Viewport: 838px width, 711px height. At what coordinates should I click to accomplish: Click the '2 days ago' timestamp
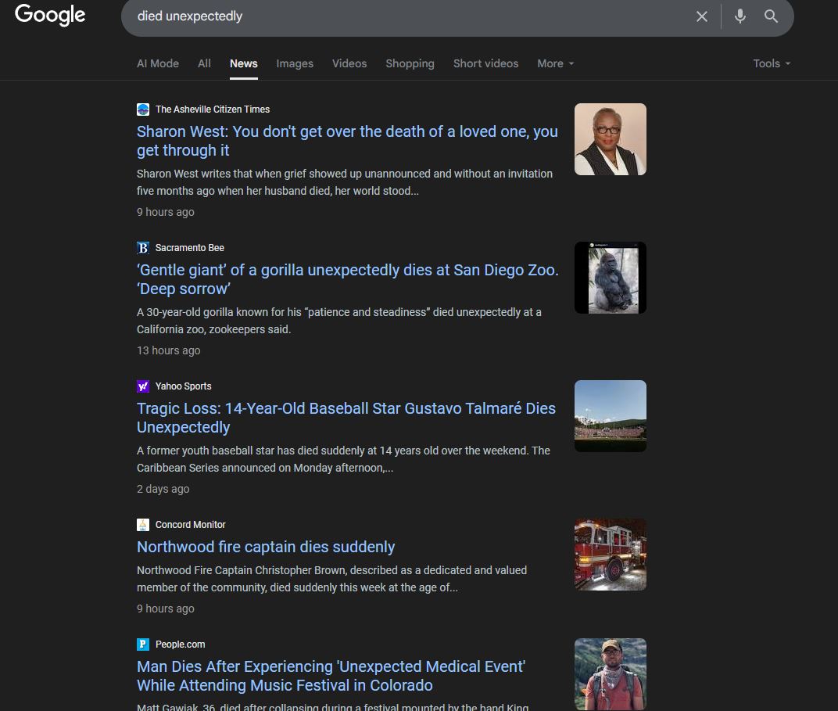coord(163,489)
